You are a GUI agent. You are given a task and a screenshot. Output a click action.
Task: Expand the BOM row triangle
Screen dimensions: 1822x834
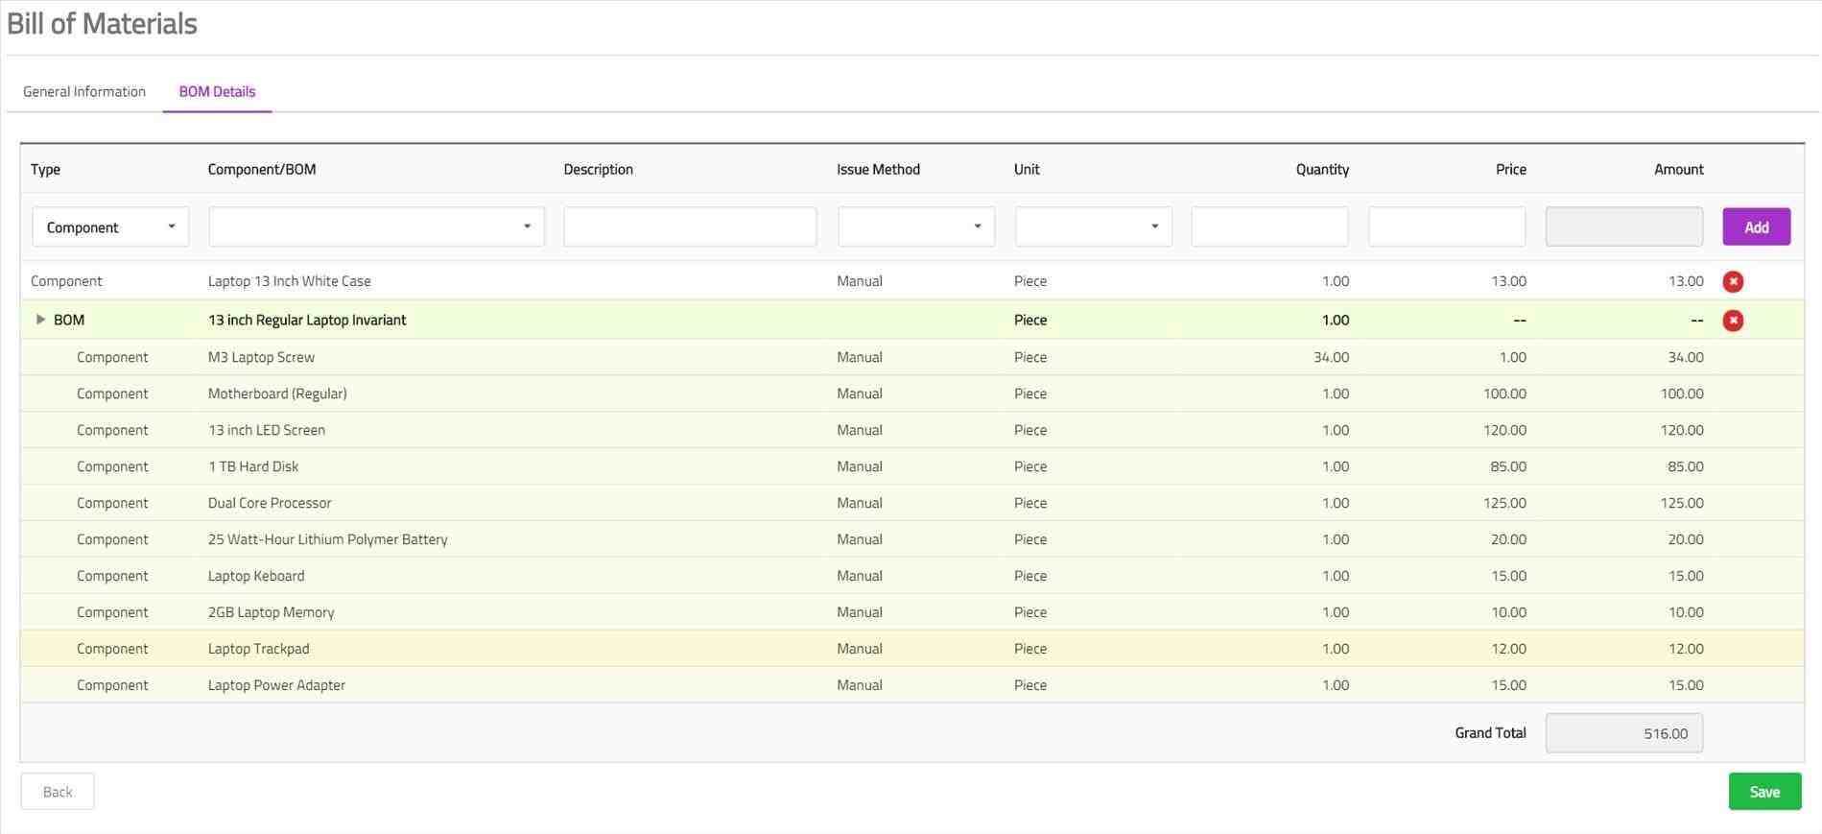(x=40, y=320)
